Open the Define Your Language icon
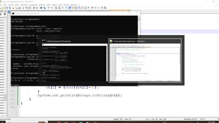The width and height of the screenshot is (219, 123). (73, 8)
